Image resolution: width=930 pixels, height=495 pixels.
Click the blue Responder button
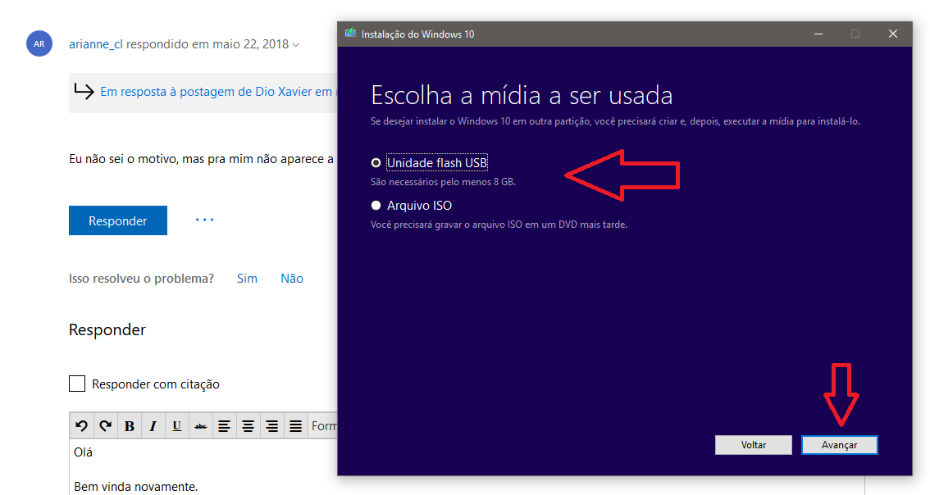118,220
